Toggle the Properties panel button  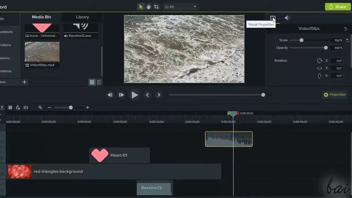[334, 95]
